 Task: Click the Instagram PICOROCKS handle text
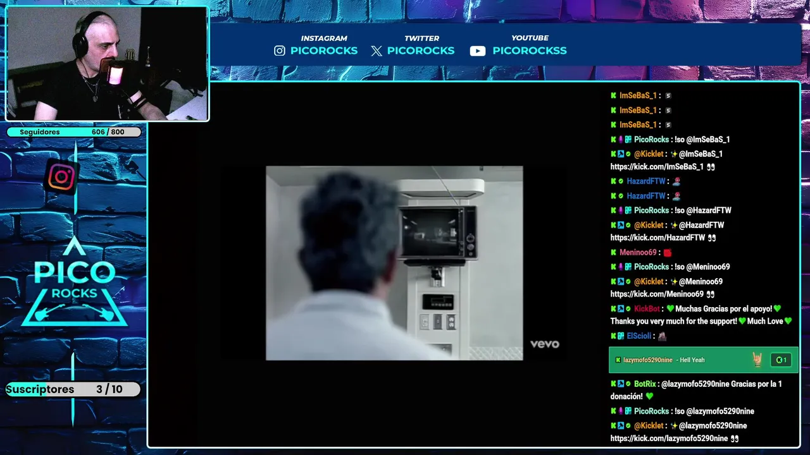[324, 51]
